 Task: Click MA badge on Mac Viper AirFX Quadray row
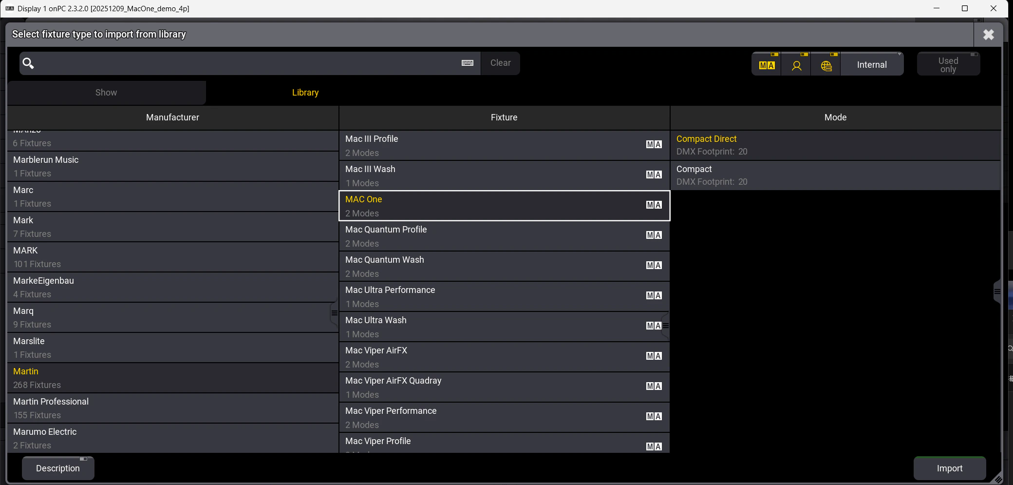654,386
